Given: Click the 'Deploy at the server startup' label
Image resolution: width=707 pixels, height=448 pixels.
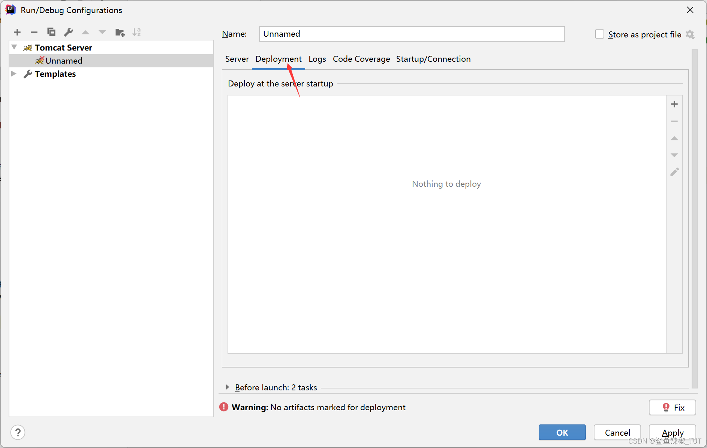Looking at the screenshot, I should [x=280, y=83].
